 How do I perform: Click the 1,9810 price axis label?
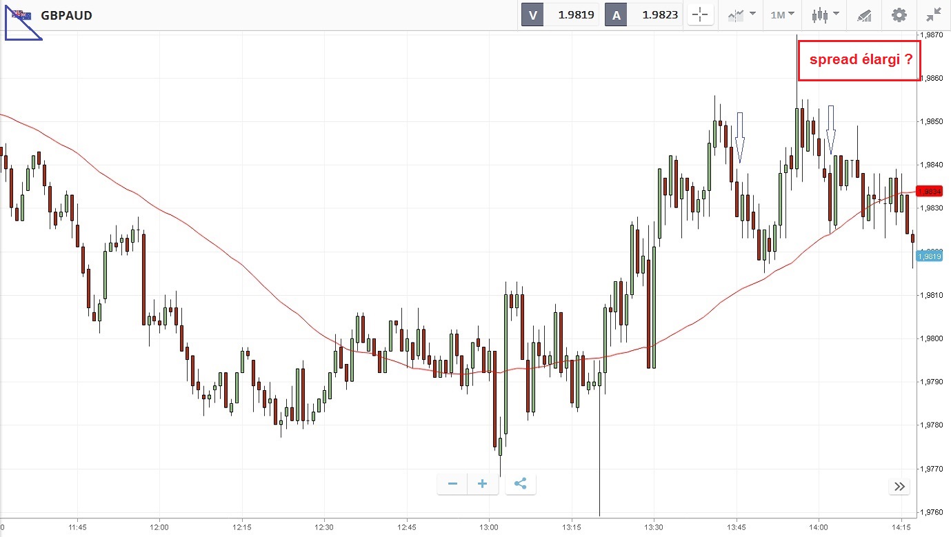(x=930, y=296)
